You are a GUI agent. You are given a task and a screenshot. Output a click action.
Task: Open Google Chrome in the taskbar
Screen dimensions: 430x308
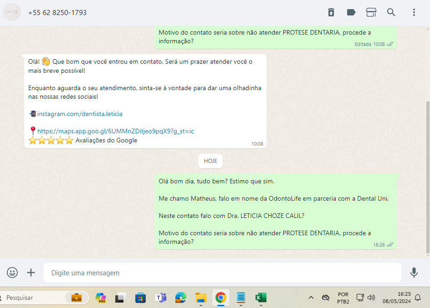(221, 298)
